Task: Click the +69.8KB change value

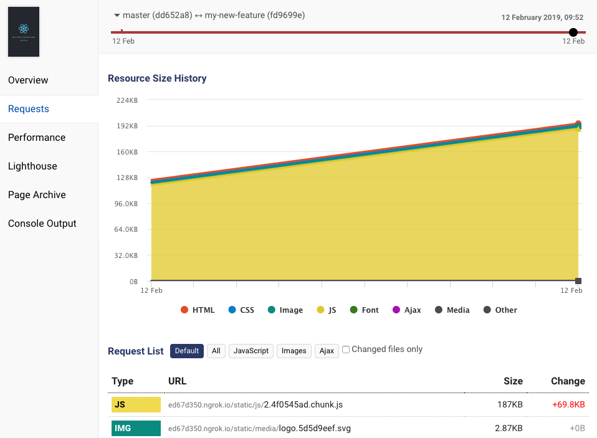Action: [x=568, y=404]
